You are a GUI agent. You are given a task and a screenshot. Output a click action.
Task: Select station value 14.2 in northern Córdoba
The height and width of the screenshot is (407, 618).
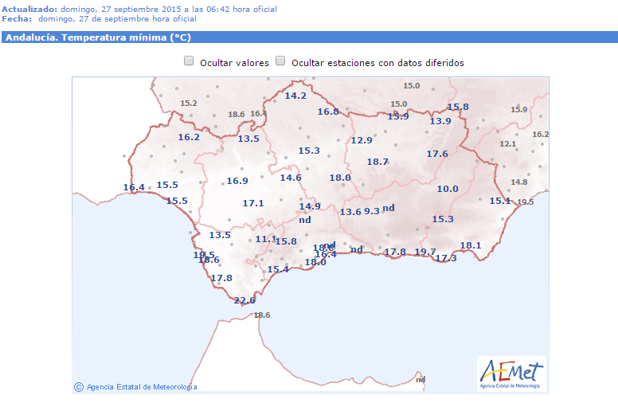tap(295, 96)
